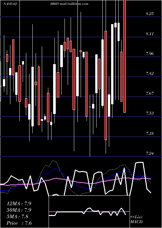The width and height of the screenshot is (162, 228).
Task: Click the Price : 7.6 readout
Action: (19, 223)
